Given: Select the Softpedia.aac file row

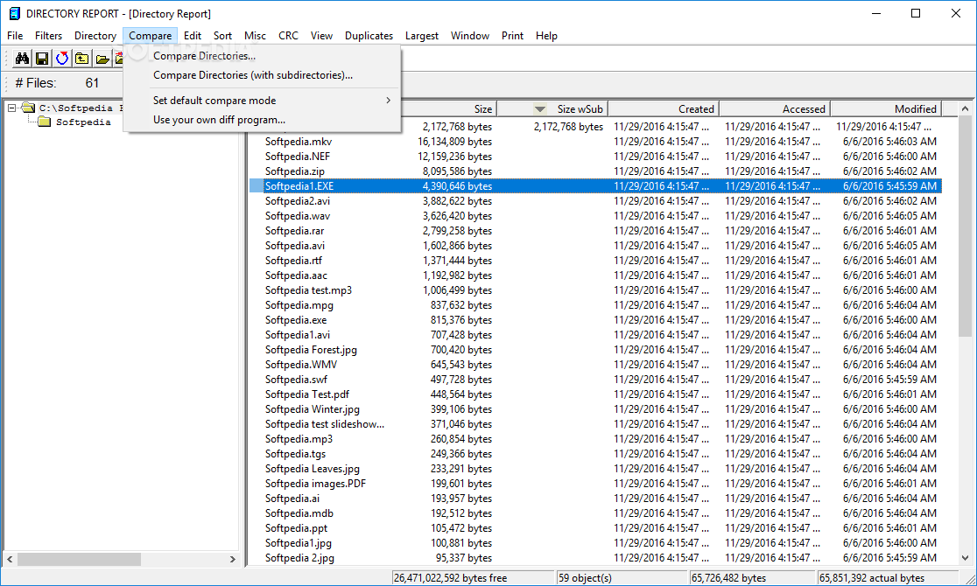Looking at the screenshot, I should (x=595, y=276).
